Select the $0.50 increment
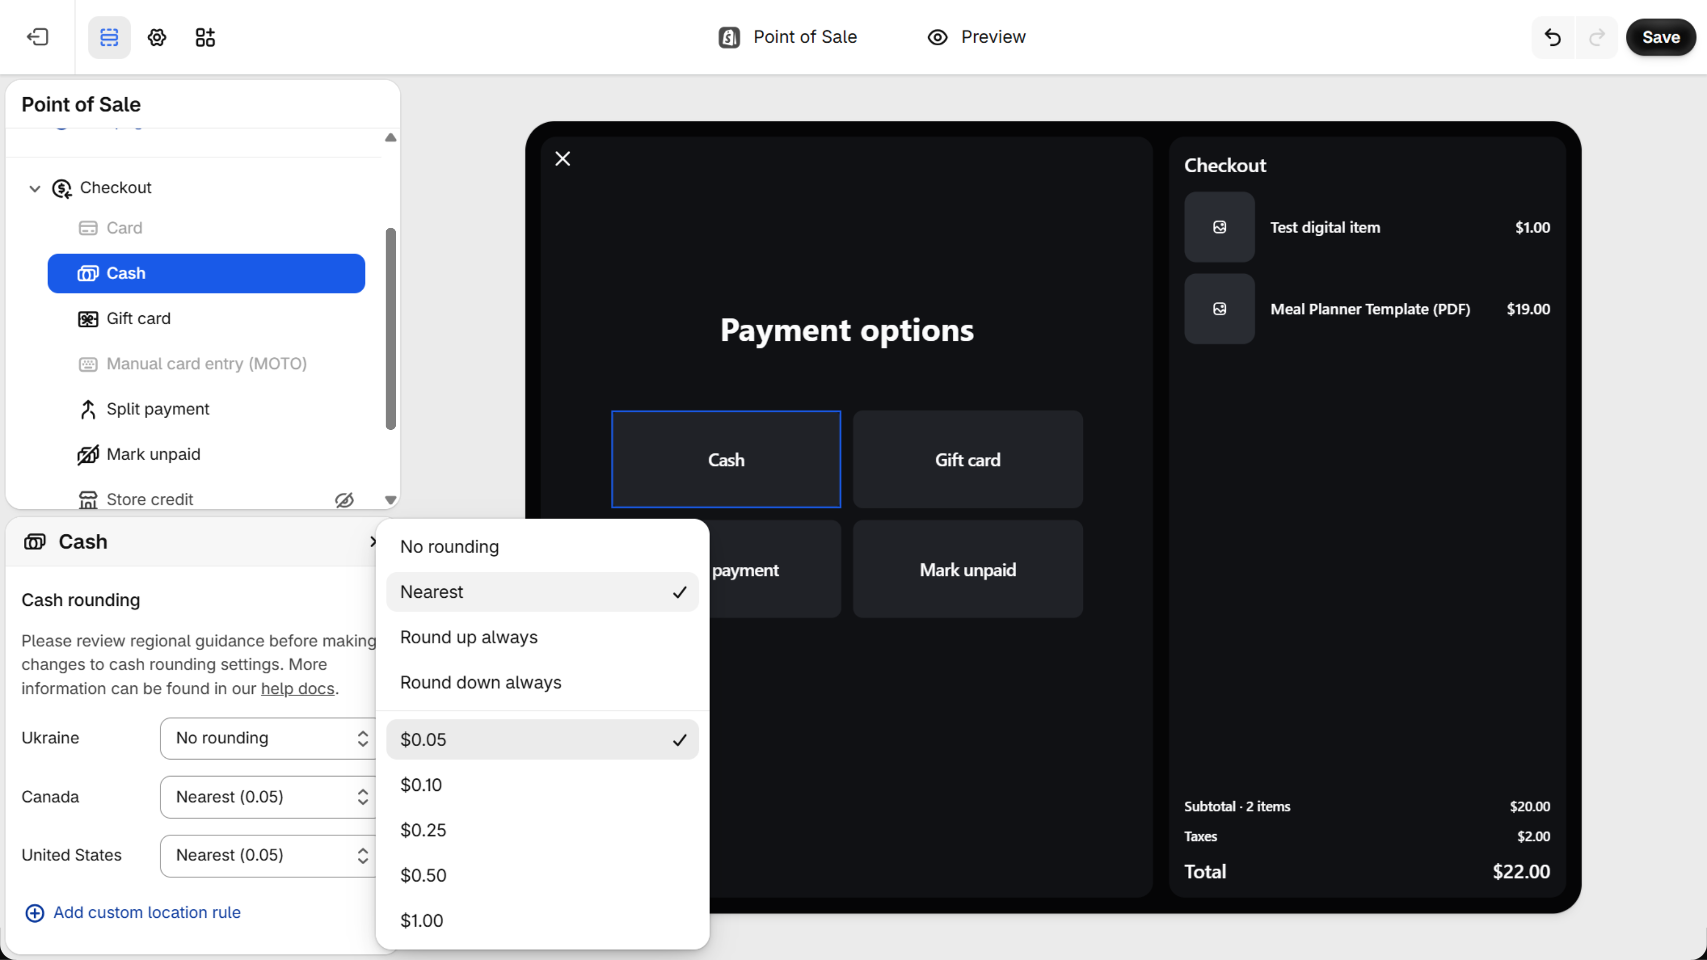This screenshot has height=960, width=1707. click(542, 875)
